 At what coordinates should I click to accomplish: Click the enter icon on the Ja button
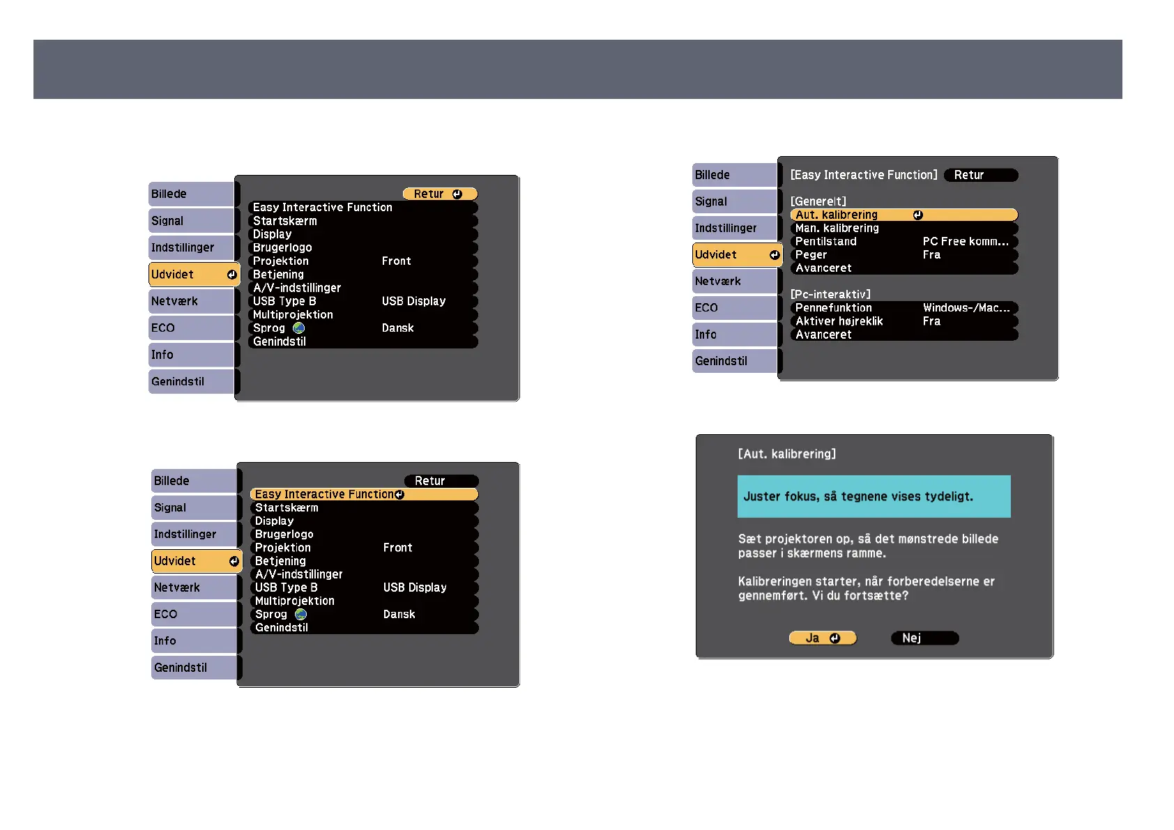coord(834,638)
